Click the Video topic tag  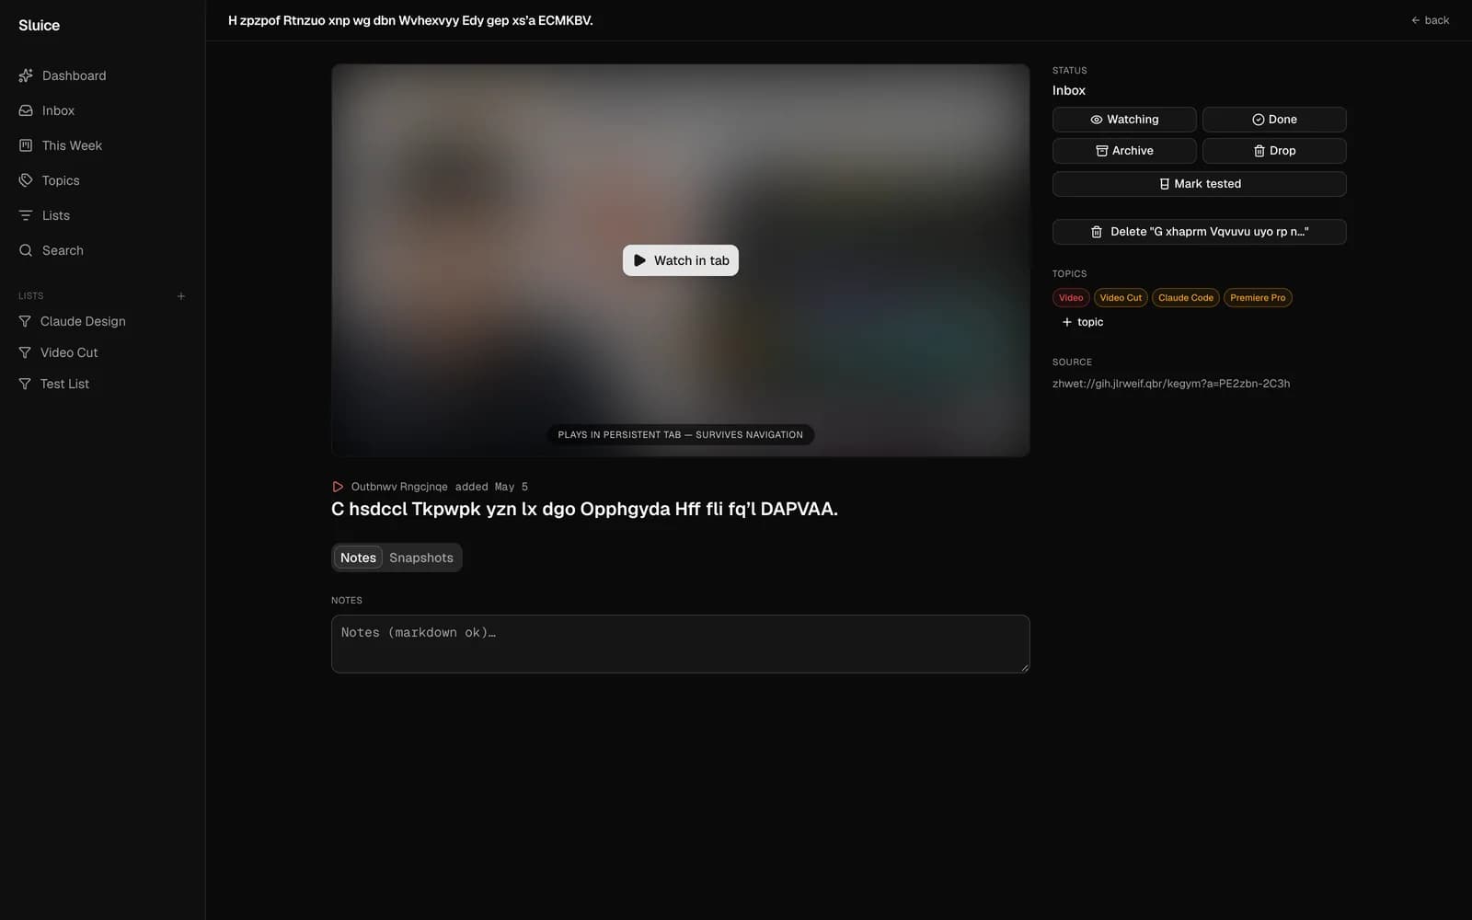point(1071,298)
